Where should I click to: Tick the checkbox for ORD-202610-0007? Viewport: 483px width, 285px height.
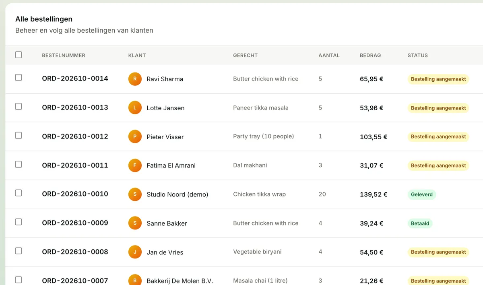(x=19, y=280)
